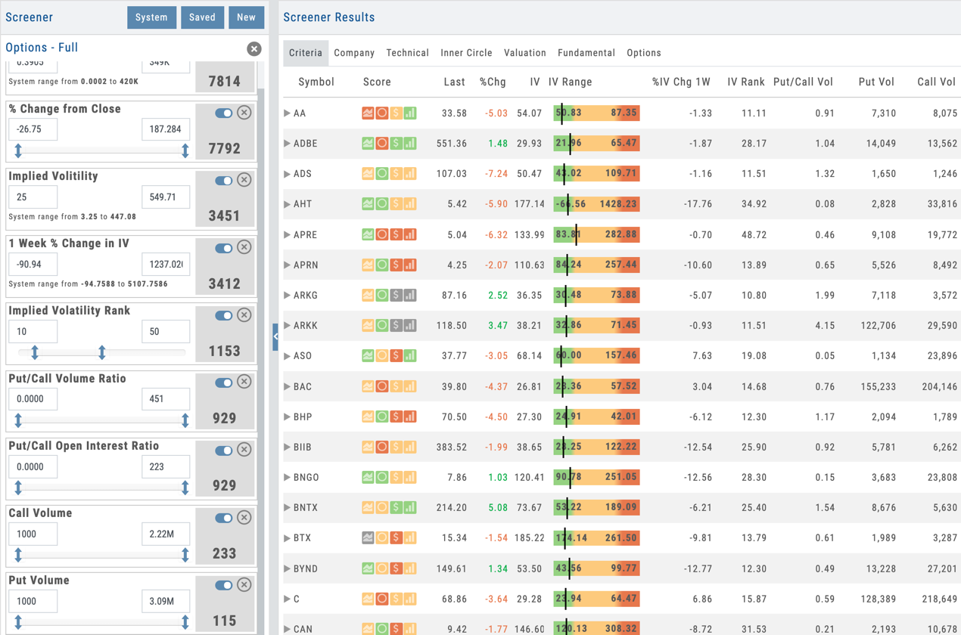The image size is (961, 635).
Task: Expand the AA row details
Action: [x=287, y=113]
